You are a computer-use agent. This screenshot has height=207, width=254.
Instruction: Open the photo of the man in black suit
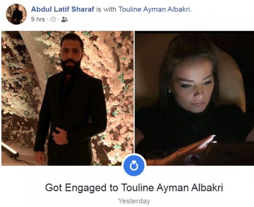pyautogui.click(x=67, y=98)
